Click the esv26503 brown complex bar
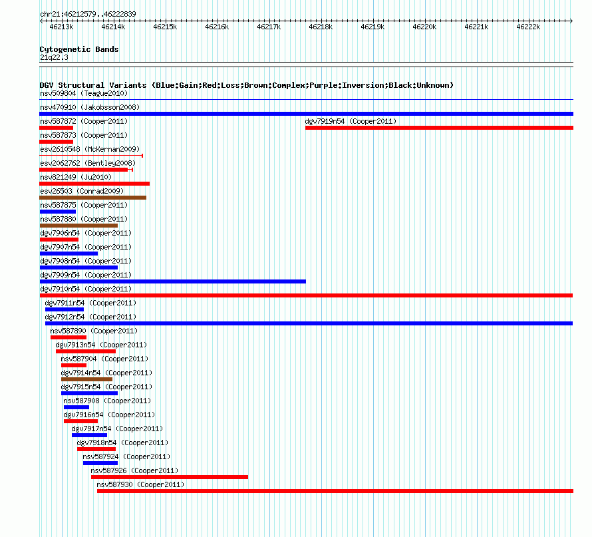592x537 pixels. pos(93,198)
